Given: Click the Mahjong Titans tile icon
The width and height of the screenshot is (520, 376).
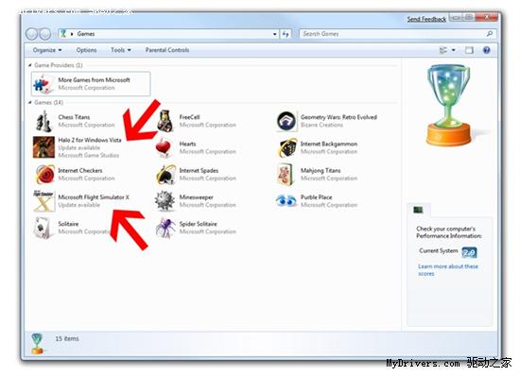Looking at the screenshot, I should (x=286, y=174).
